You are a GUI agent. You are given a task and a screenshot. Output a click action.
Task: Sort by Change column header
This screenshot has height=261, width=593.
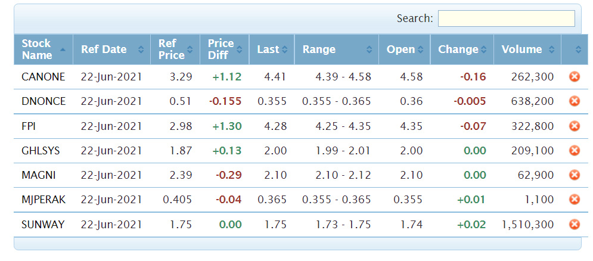[462, 49]
